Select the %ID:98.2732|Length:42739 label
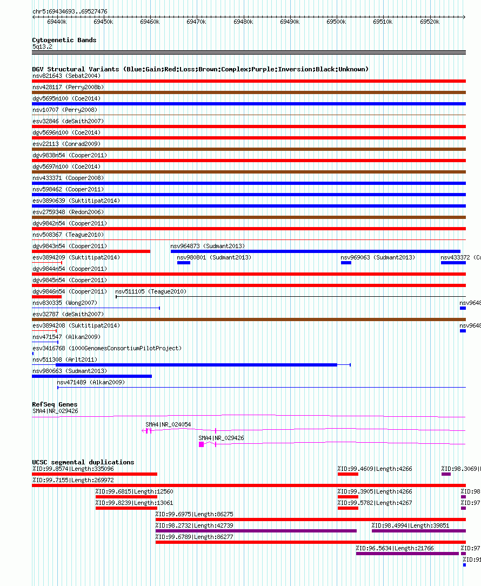The width and height of the screenshot is (481, 586). tap(195, 525)
